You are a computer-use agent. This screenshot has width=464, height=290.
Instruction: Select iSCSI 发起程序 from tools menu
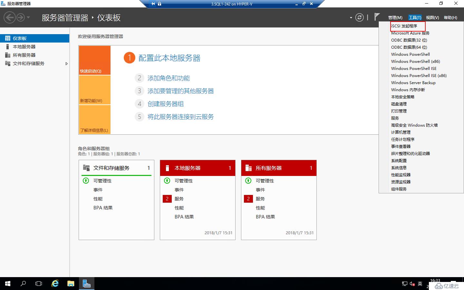click(x=404, y=26)
